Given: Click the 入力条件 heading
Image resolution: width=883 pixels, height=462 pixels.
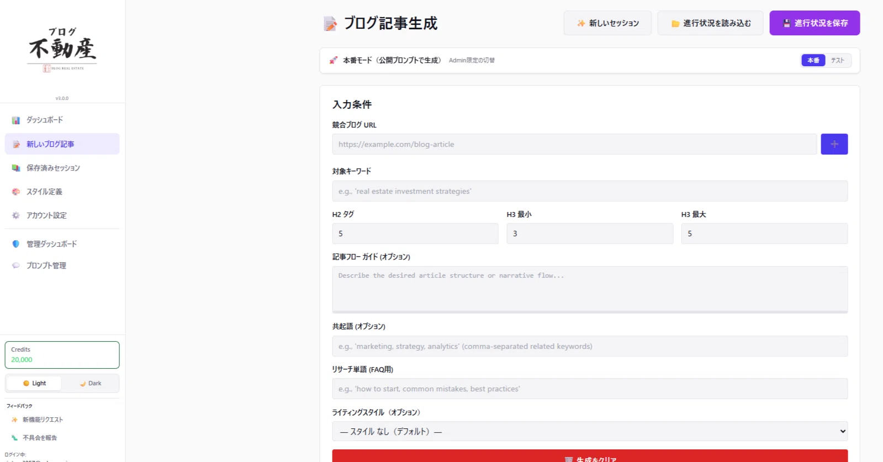Looking at the screenshot, I should click(x=352, y=104).
